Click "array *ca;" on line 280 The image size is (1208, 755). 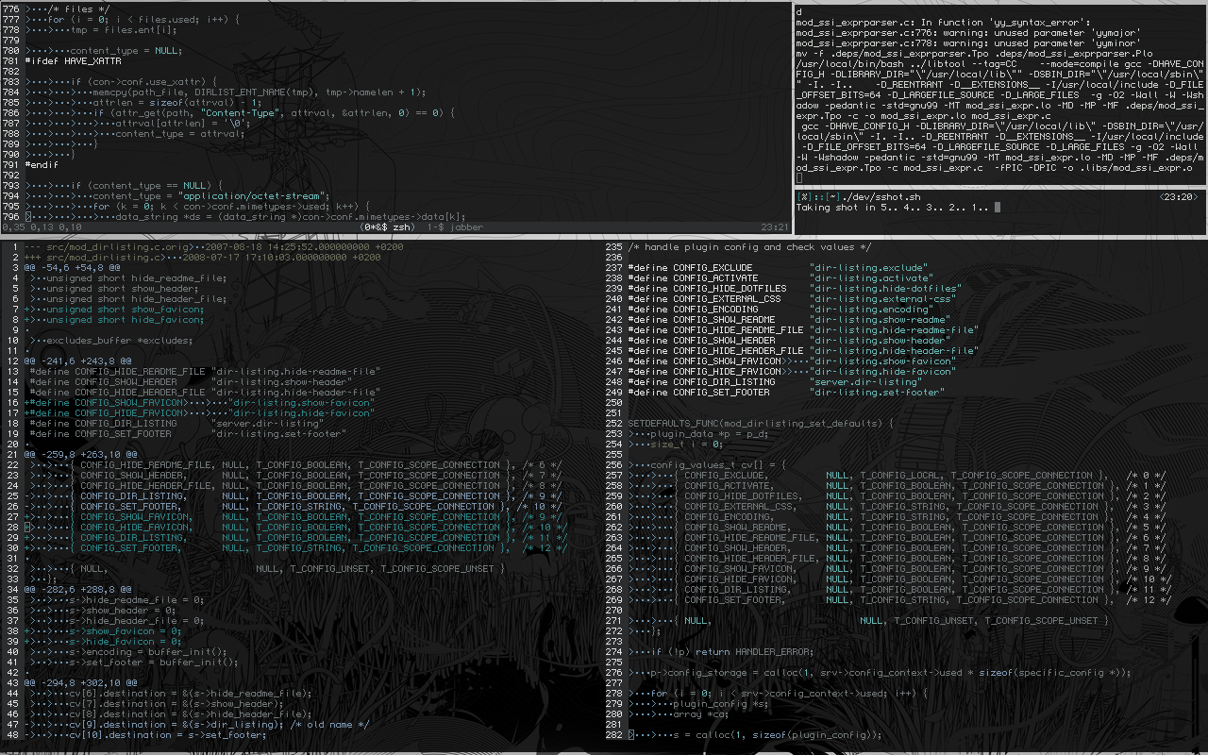click(702, 714)
